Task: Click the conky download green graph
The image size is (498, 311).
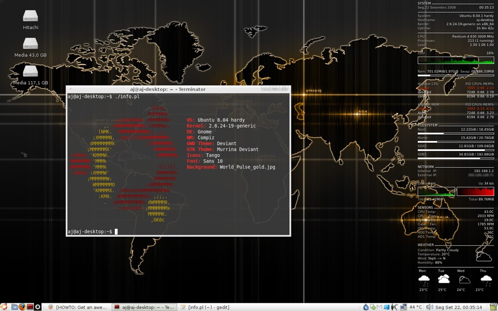Action: pyautogui.click(x=436, y=191)
